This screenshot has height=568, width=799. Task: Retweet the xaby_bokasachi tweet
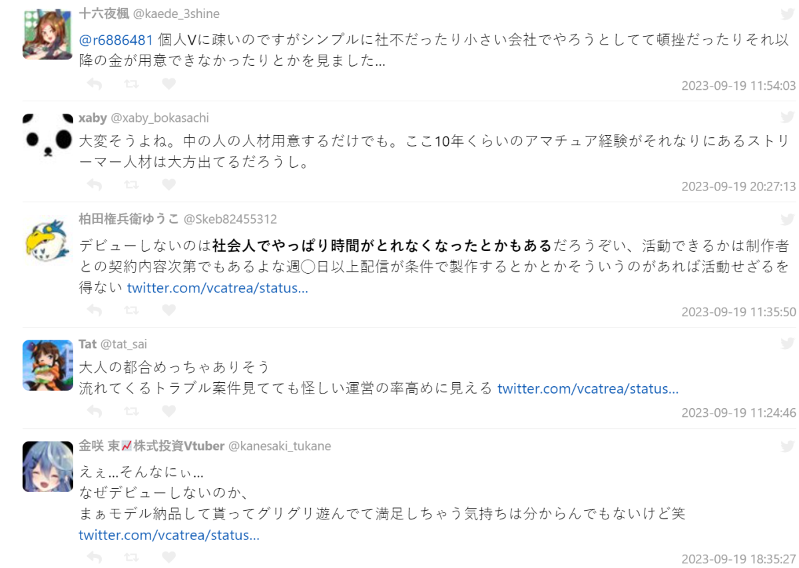[x=132, y=184]
